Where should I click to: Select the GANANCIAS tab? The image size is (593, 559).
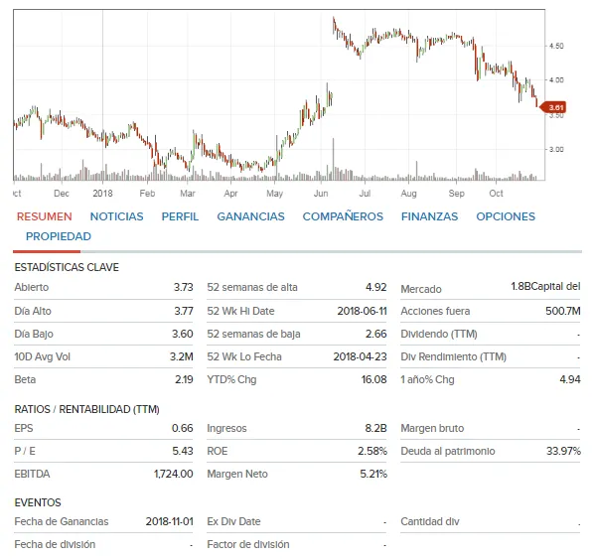click(250, 216)
